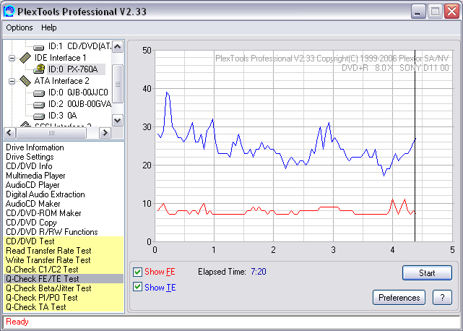The image size is (463, 331).
Task: Collapse the IDE Interface 1 node
Action: click(x=12, y=58)
